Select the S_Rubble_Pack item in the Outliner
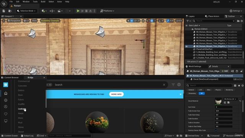 pyautogui.click(x=211, y=58)
